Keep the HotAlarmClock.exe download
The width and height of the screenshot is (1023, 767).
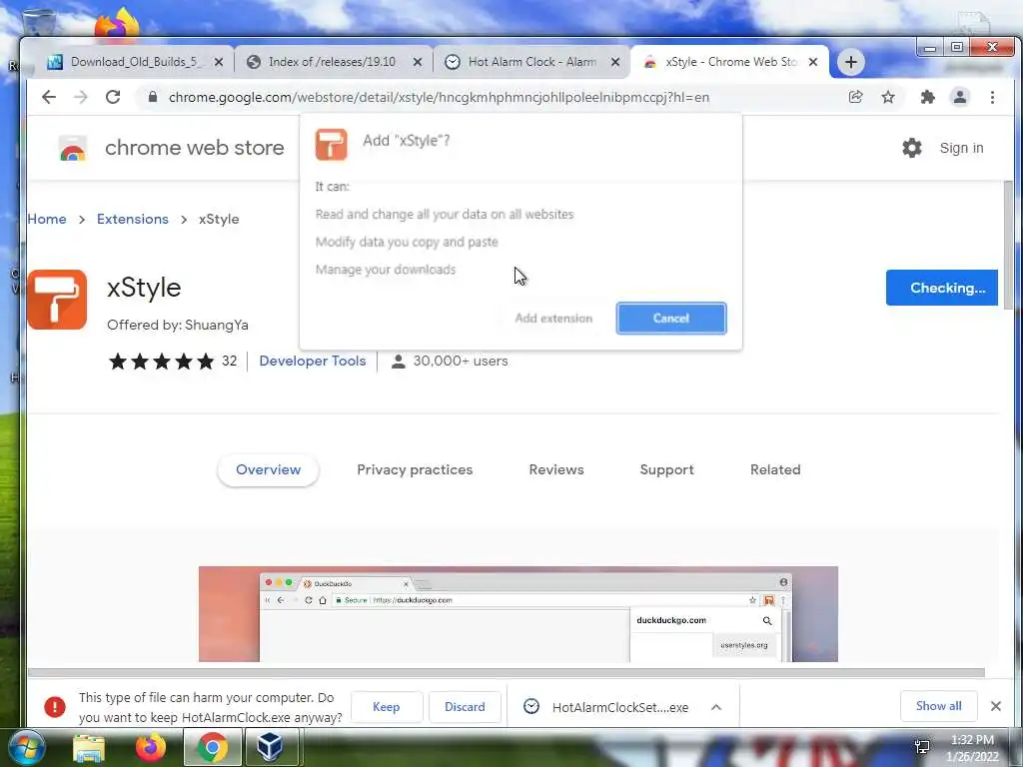pos(387,707)
